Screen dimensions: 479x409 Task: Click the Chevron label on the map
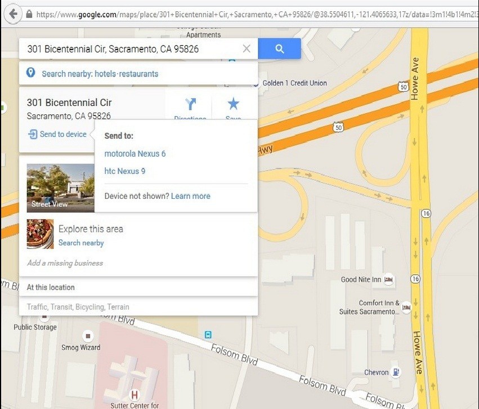point(377,372)
